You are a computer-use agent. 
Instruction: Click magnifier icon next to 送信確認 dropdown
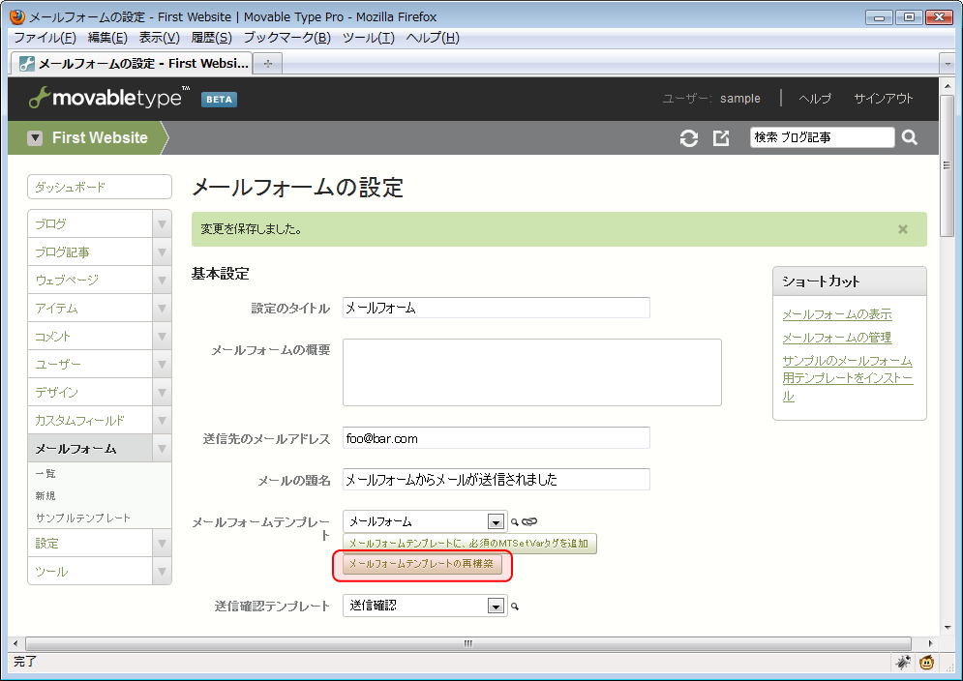(515, 607)
